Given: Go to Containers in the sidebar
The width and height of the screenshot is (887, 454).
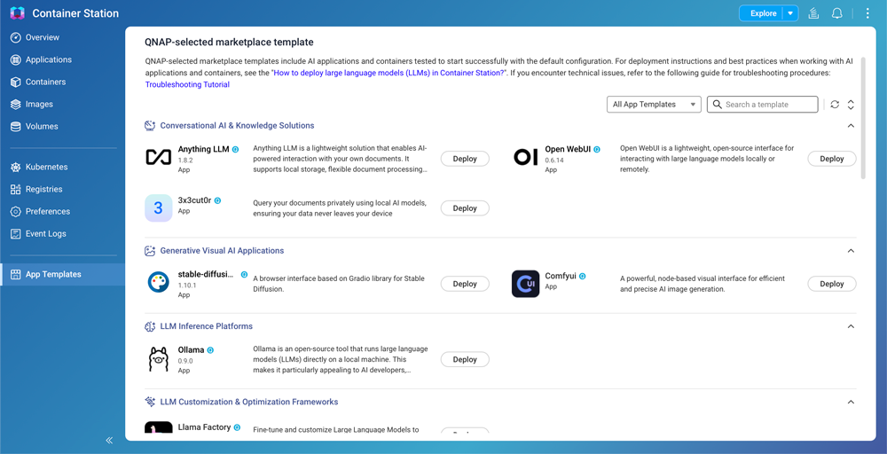Looking at the screenshot, I should pos(45,82).
